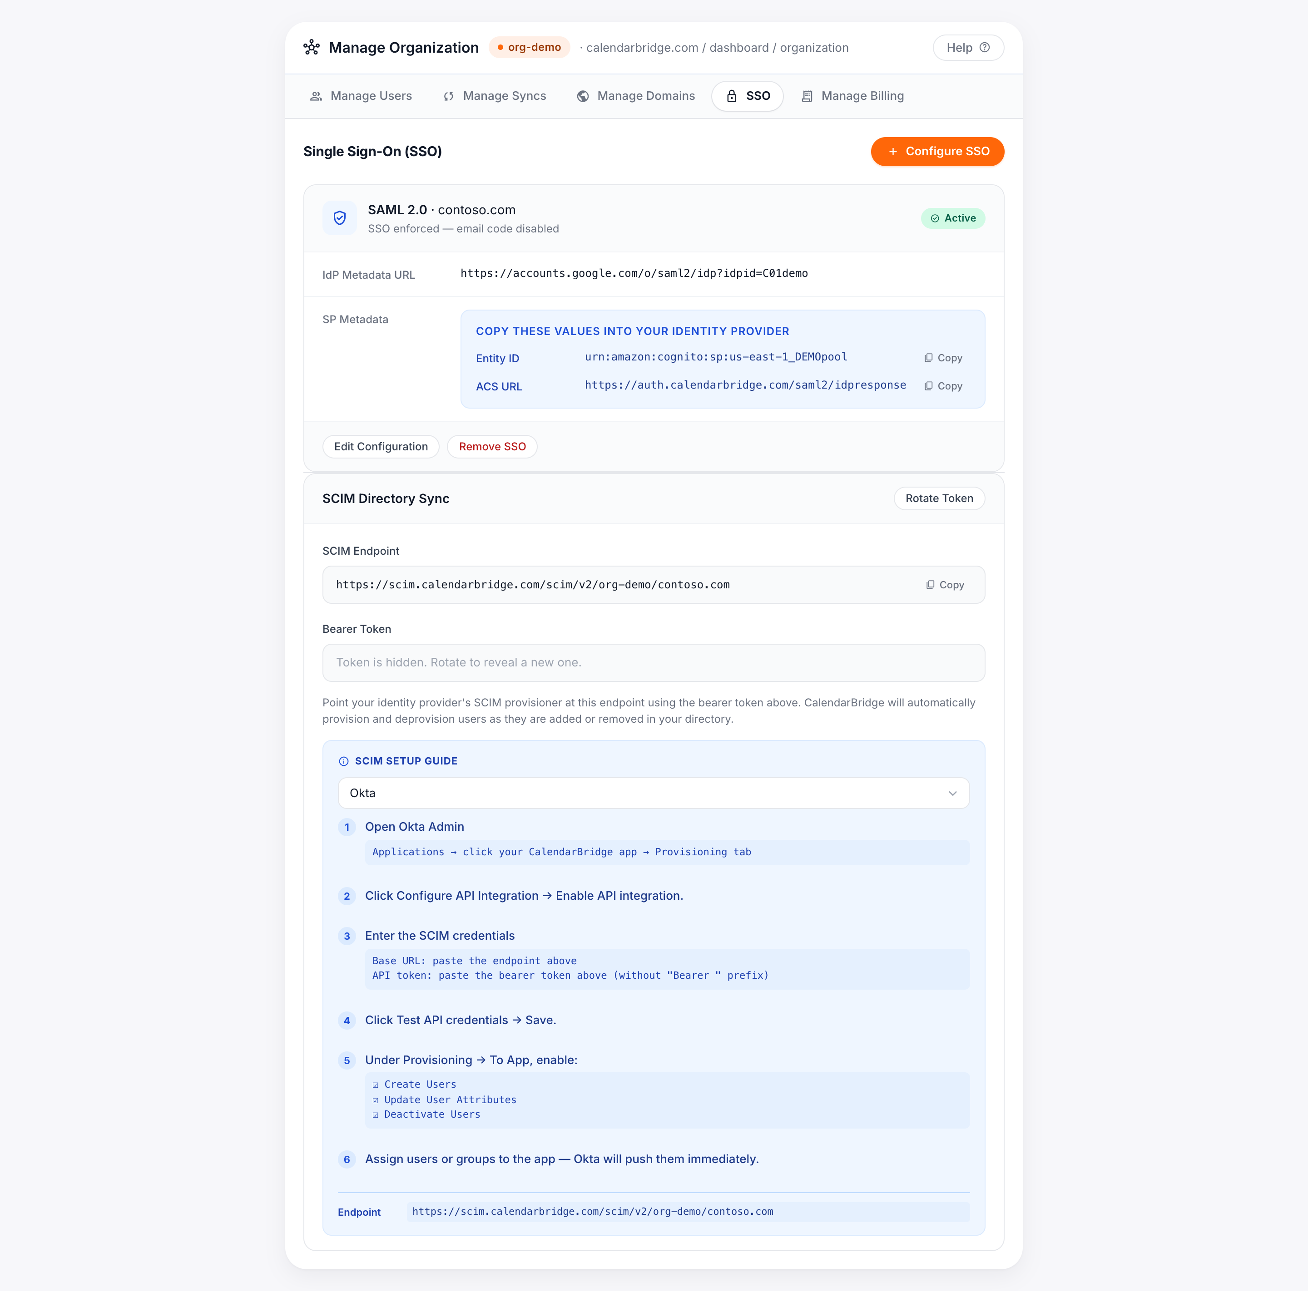
Task: Click the Active status check icon
Action: click(934, 218)
